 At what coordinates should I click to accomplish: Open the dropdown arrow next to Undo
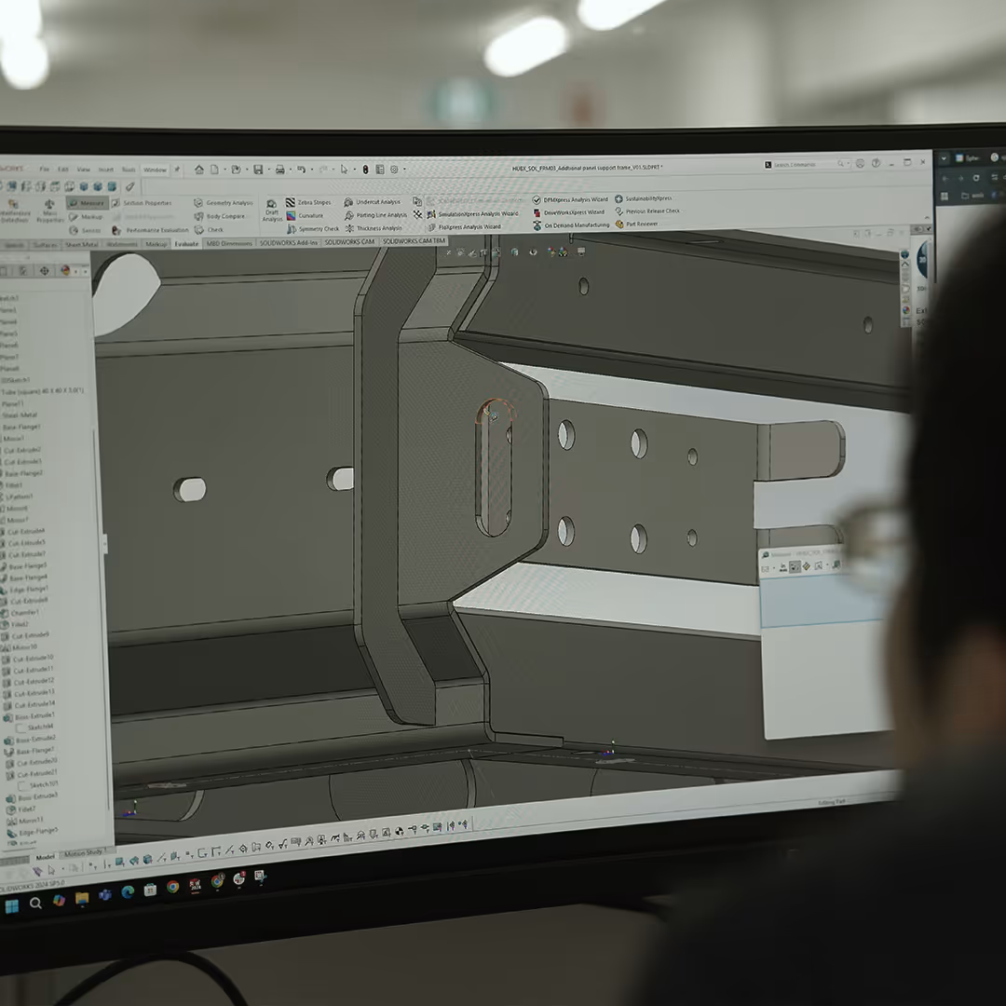click(312, 170)
